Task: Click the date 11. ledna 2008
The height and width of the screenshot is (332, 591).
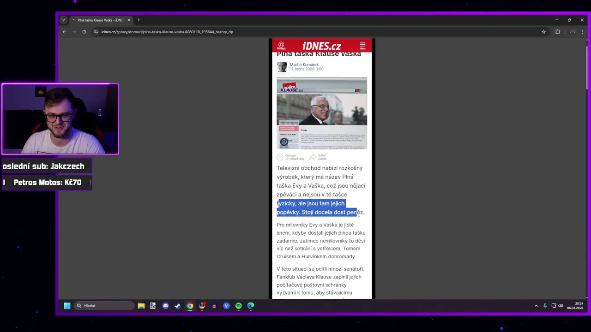Action: pos(302,69)
